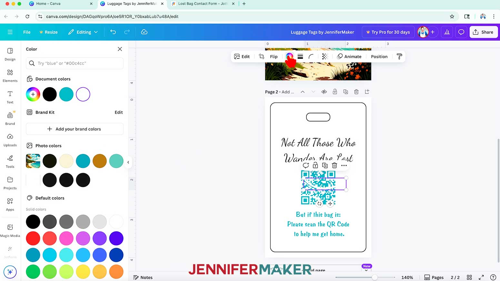Click the cloud save status icon

tap(144, 32)
